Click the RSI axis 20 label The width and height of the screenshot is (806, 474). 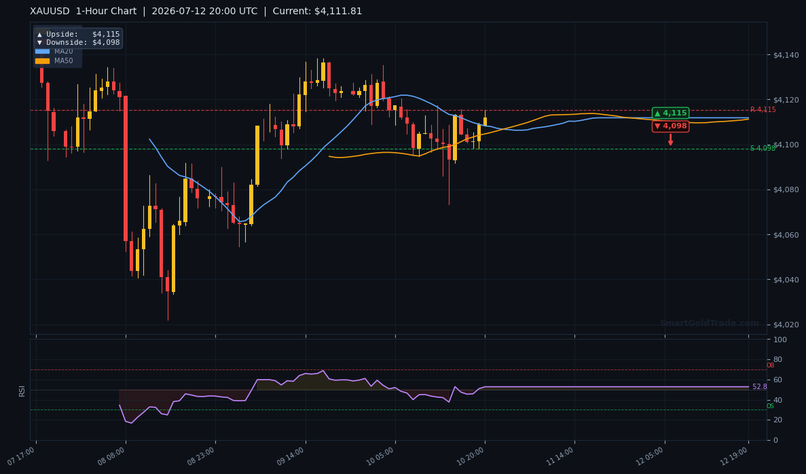(x=778, y=420)
